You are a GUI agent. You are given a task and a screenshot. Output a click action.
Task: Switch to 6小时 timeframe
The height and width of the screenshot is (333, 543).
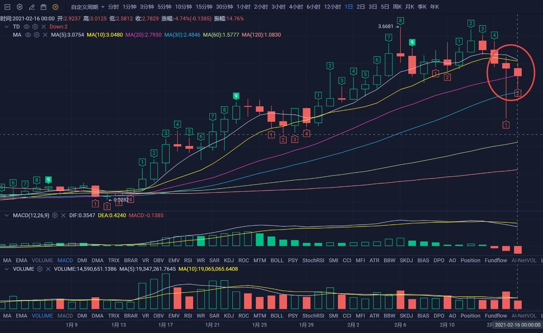coord(313,7)
